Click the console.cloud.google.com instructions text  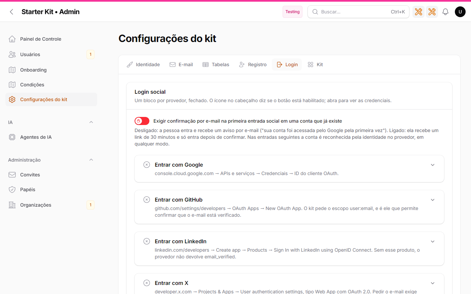click(x=247, y=173)
